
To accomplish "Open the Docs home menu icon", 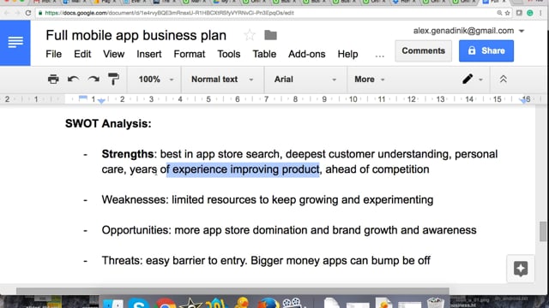I will pos(15,43).
